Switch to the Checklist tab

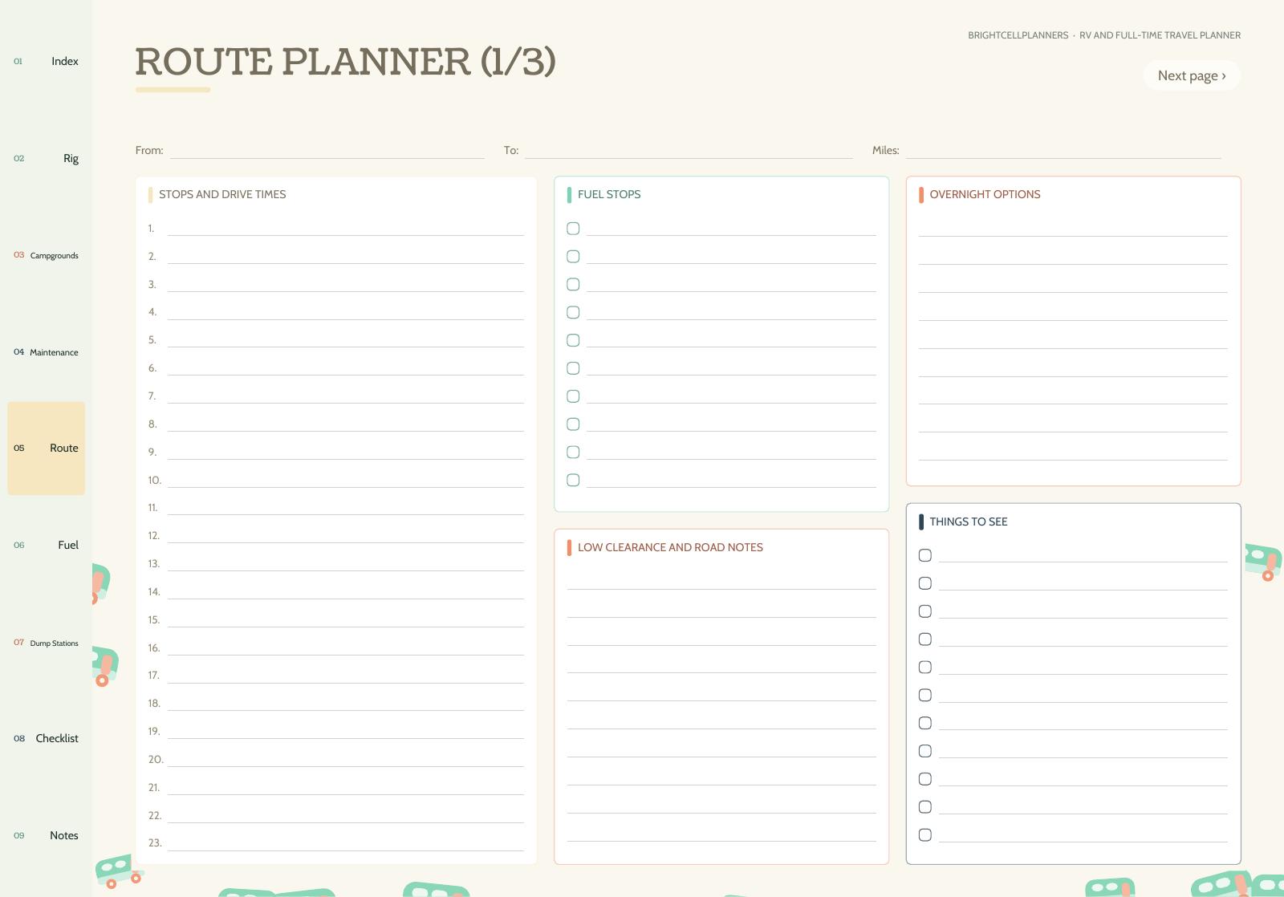[x=46, y=738]
